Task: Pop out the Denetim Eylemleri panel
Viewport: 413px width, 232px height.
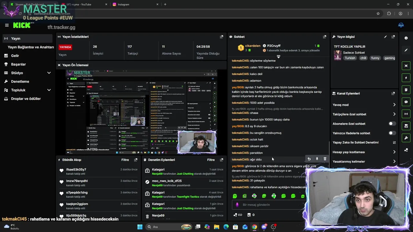Action: 221,160
